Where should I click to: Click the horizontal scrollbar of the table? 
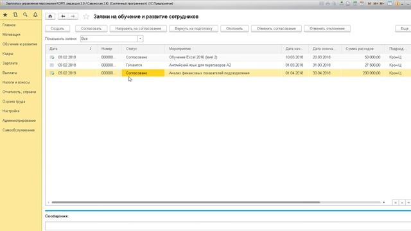(x=186, y=202)
